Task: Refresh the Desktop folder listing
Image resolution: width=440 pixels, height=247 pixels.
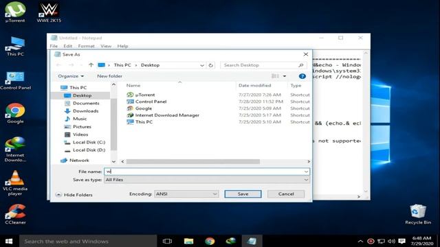Action: (x=211, y=65)
